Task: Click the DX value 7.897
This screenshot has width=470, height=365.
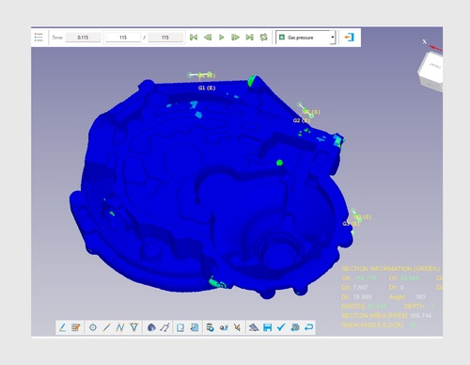Action: pyautogui.click(x=360, y=287)
